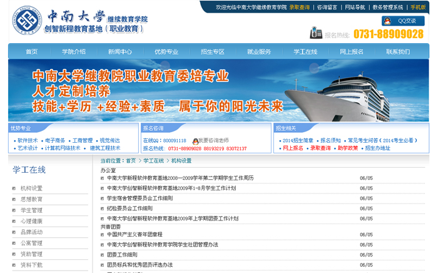436x273 pixels.
Task: Select 机构设置 in the left sidebar
Action: pyautogui.click(x=31, y=188)
